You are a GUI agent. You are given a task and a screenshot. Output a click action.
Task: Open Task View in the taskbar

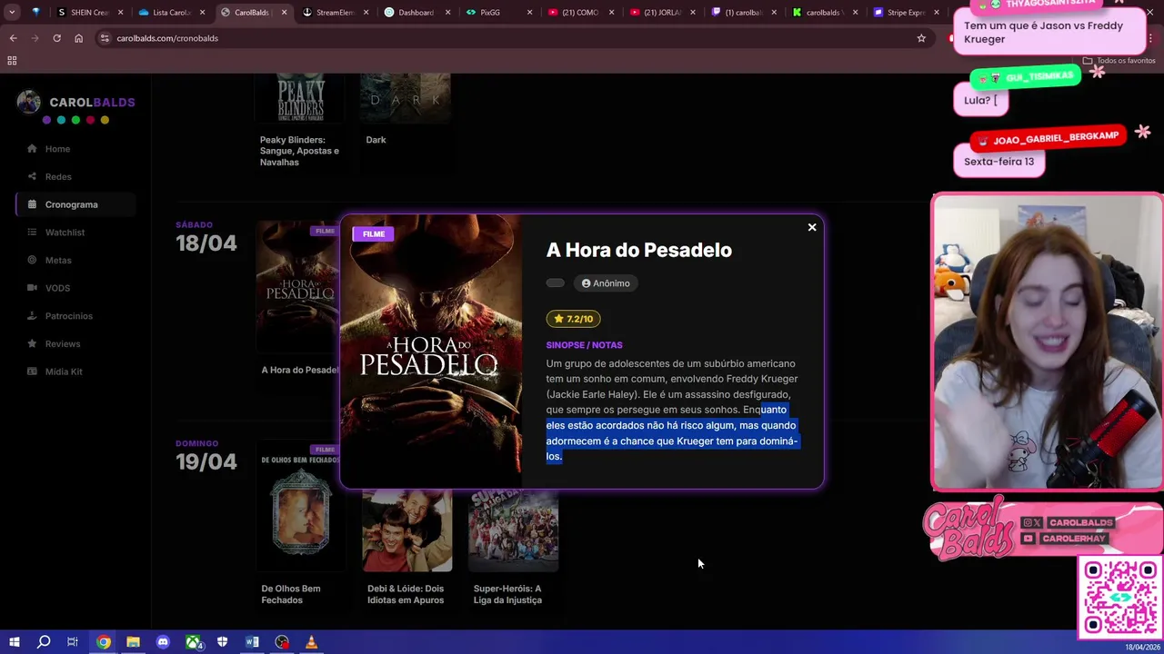tap(73, 642)
